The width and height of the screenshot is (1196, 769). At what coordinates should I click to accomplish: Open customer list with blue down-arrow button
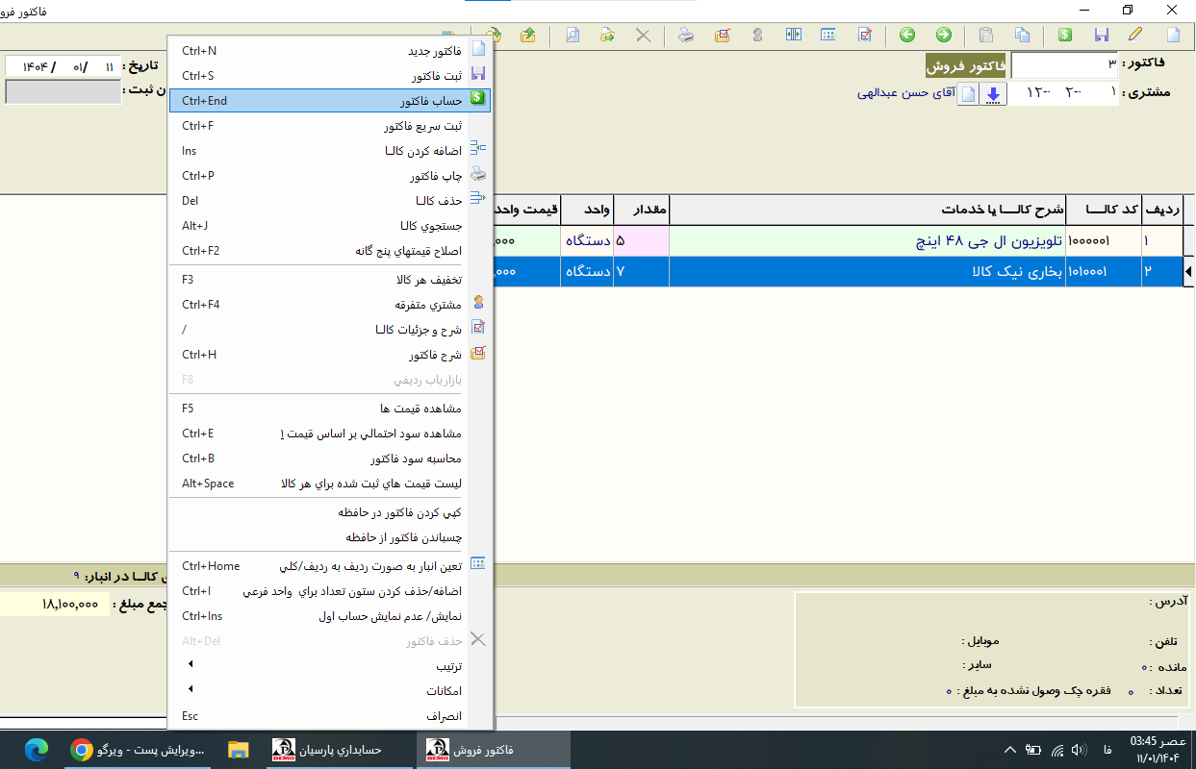(993, 94)
